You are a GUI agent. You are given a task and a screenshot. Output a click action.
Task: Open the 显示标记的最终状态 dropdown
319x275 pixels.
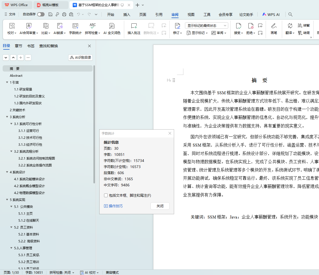[x=206, y=25]
